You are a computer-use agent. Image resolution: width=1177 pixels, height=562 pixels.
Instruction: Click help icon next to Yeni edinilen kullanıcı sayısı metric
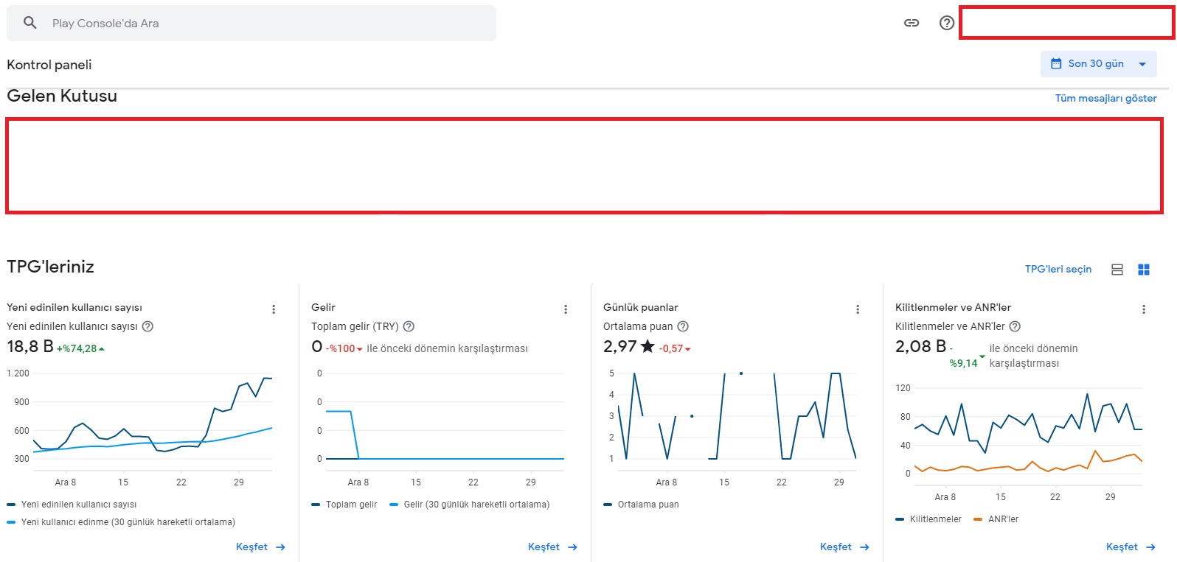tap(147, 326)
